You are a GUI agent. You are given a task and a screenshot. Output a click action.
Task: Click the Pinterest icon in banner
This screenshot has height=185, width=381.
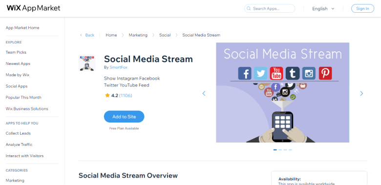click(325, 73)
